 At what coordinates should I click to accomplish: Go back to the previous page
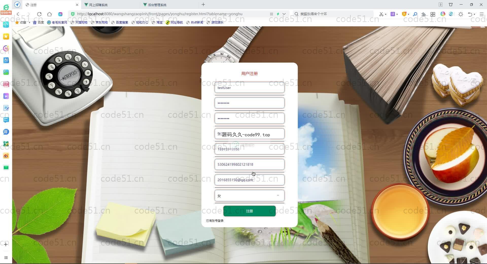coord(18,14)
